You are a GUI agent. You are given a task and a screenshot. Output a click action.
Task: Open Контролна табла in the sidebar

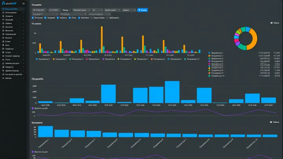[13, 9]
